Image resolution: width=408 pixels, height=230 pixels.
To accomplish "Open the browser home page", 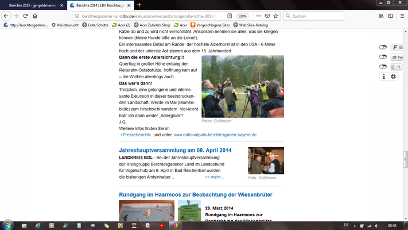I will (x=35, y=16).
